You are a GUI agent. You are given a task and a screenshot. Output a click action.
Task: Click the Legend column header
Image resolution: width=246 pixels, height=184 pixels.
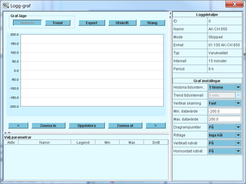tap(83, 142)
